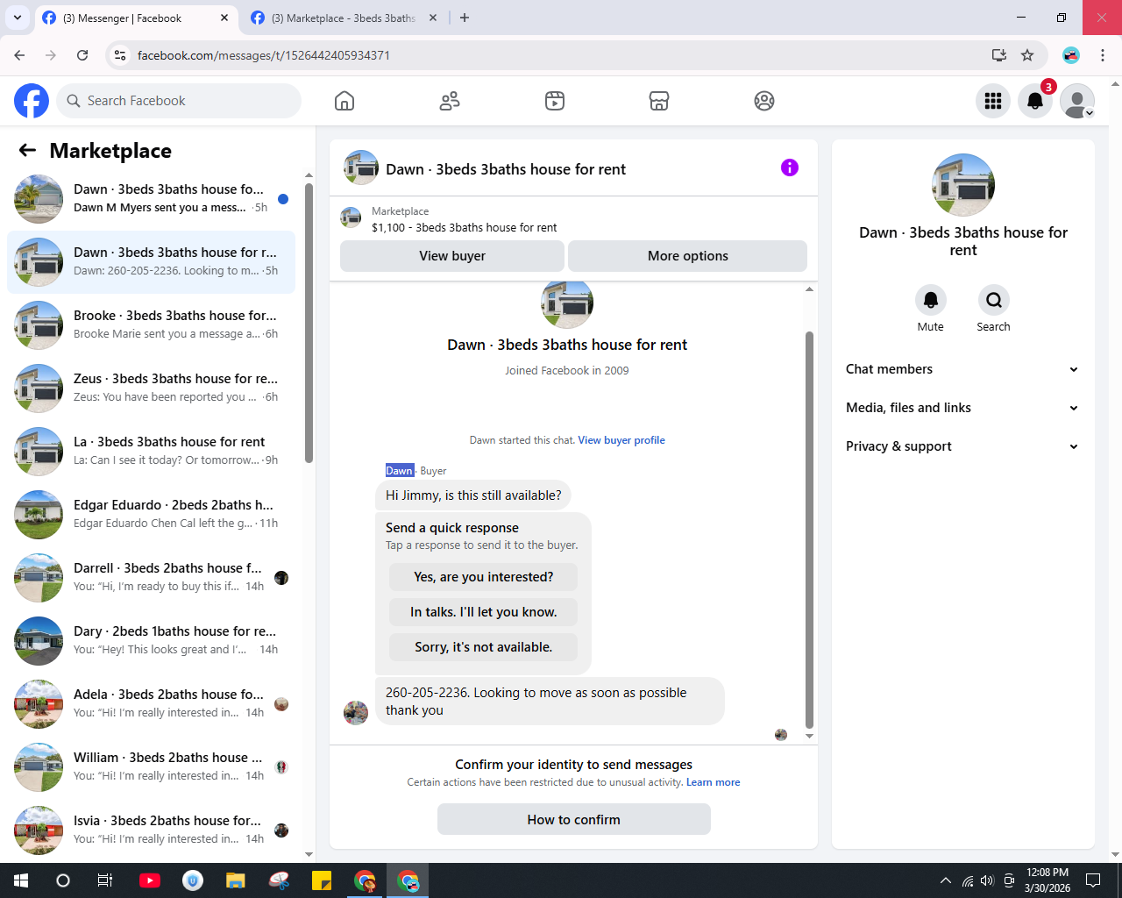
Task: Open the Chrome tab search dropdown
Action: 17,18
